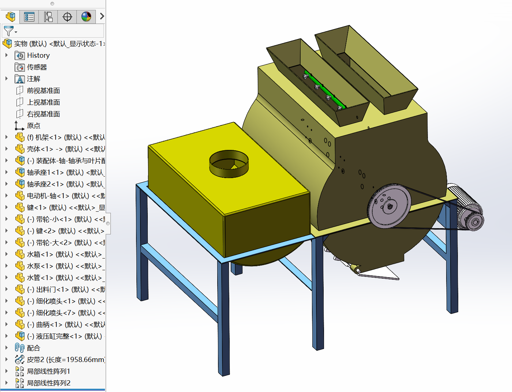Open the FeatureManager design tree tab
512x392 pixels.
tap(11, 16)
